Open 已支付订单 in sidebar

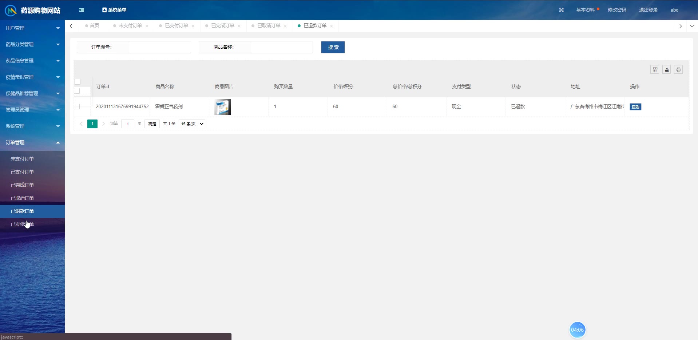click(32, 172)
